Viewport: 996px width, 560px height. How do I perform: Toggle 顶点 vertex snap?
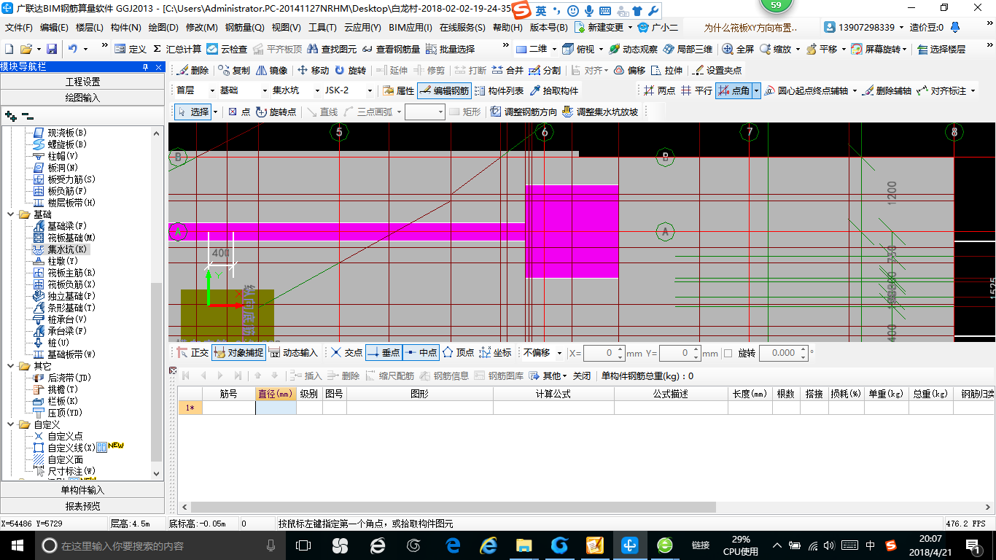(x=458, y=352)
